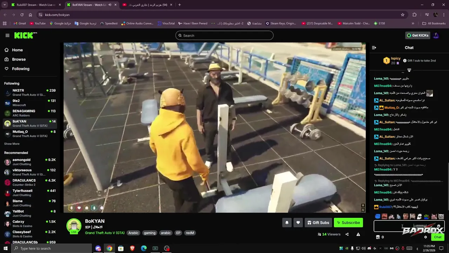
Task: Open browser Chrome menu media control
Action: [x=427, y=15]
